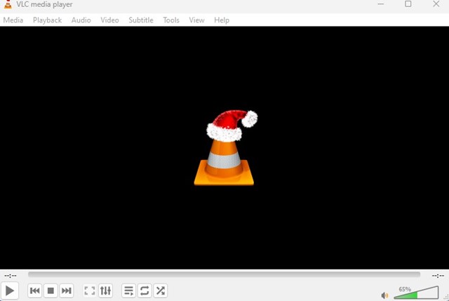Toggle fullscreen video mode
The height and width of the screenshot is (301, 449).
(90, 290)
